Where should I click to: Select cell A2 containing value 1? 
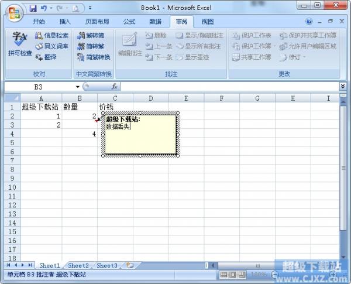(41, 117)
